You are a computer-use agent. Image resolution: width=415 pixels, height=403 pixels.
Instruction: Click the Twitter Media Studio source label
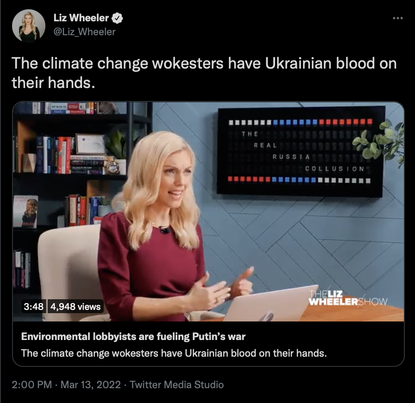pyautogui.click(x=176, y=384)
